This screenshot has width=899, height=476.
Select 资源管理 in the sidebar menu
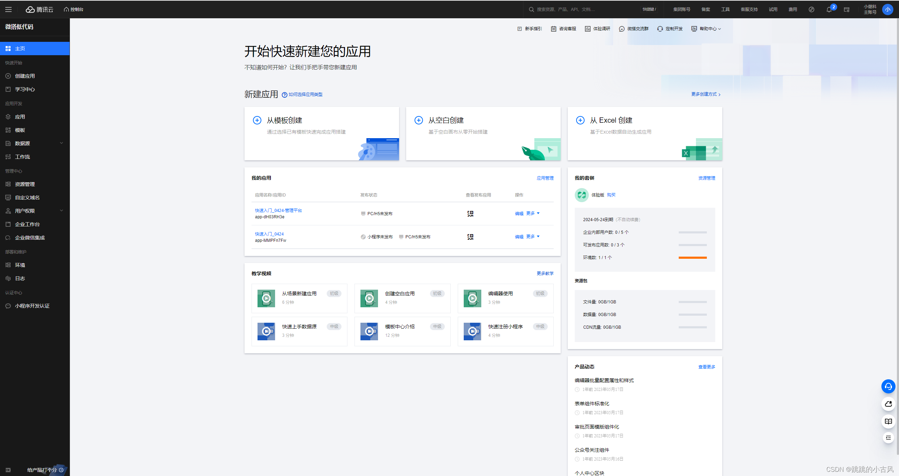point(25,184)
